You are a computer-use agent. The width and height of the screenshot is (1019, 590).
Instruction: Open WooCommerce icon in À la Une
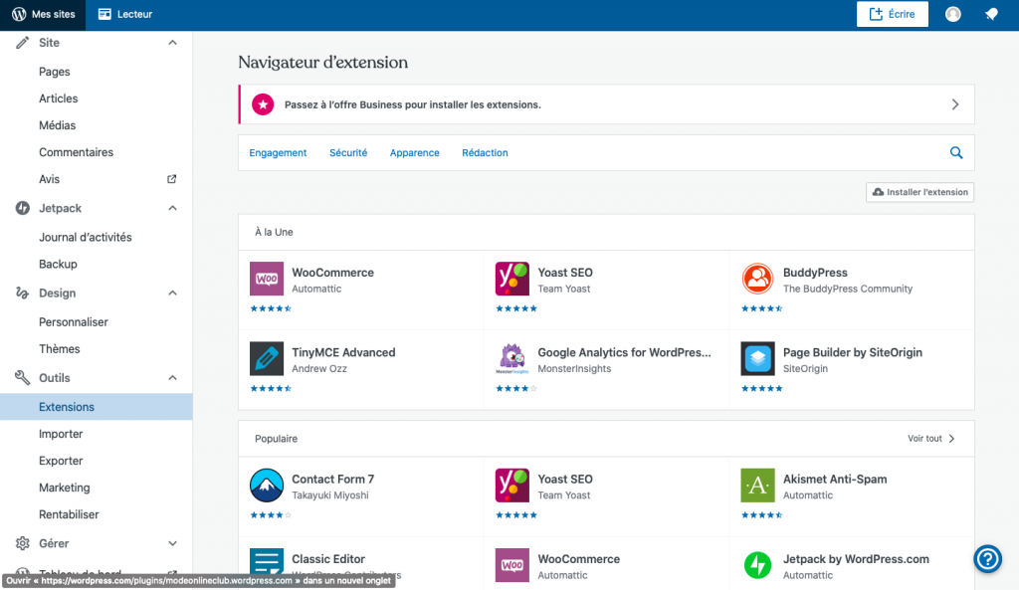pyautogui.click(x=267, y=279)
